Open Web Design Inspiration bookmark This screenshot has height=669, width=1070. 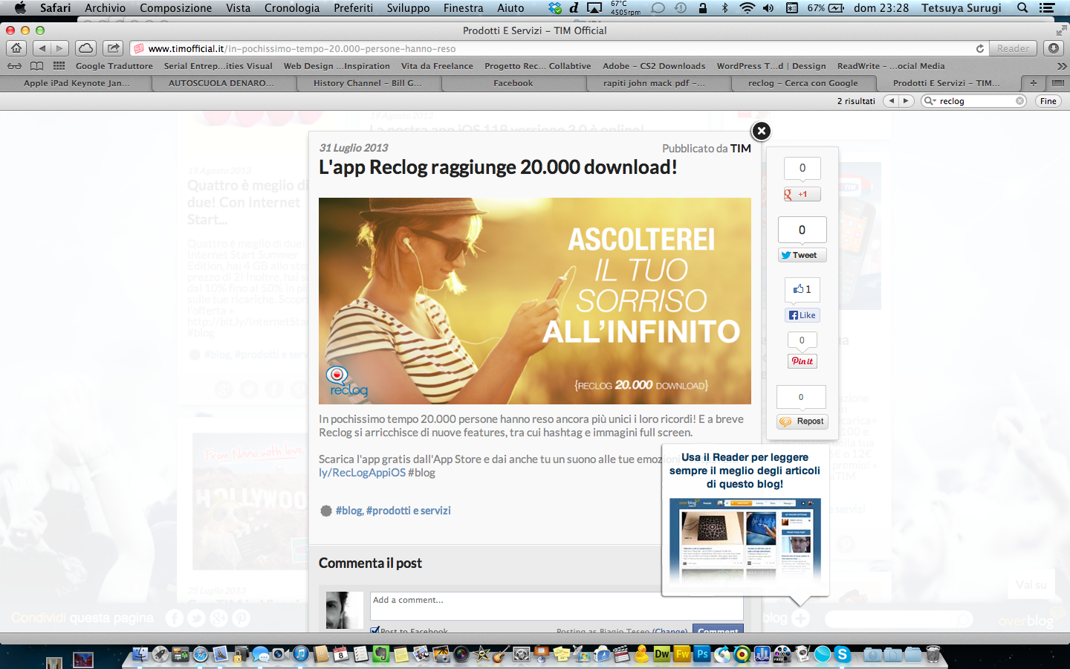coord(337,66)
